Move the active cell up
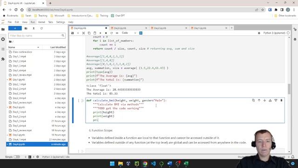Viewport: 298px width, 168px height. tap(259, 100)
